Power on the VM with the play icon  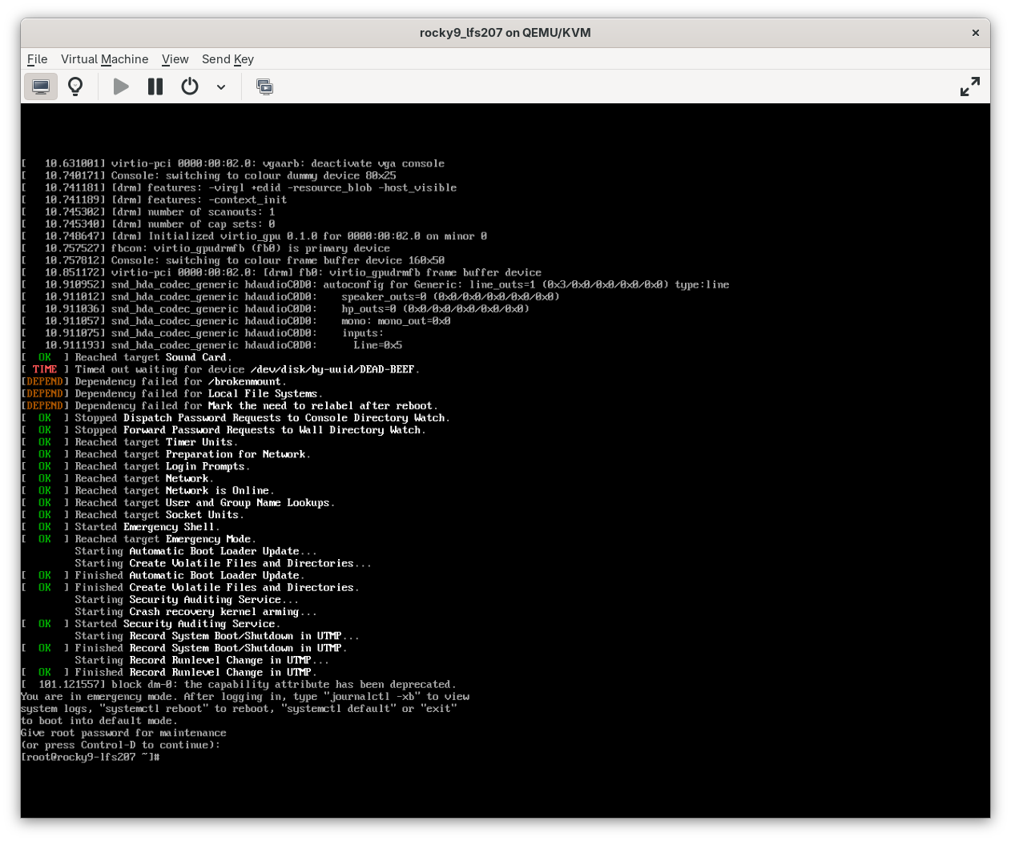tap(120, 86)
